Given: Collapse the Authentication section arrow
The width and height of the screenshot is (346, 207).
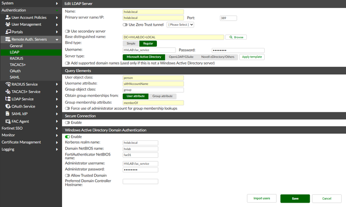Looking at the screenshot, I should (x=57, y=10).
